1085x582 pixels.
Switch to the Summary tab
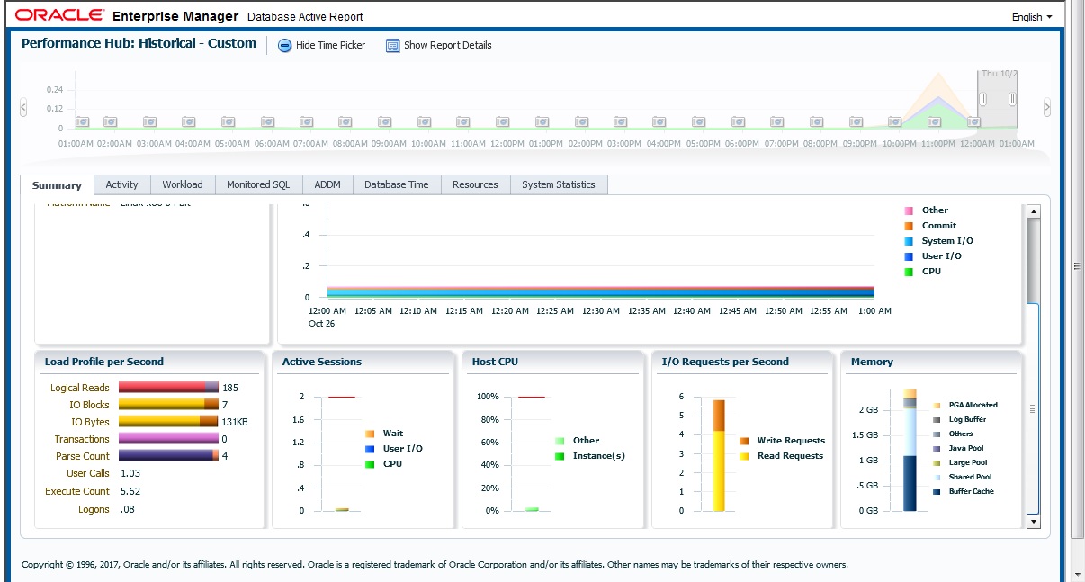tap(57, 185)
